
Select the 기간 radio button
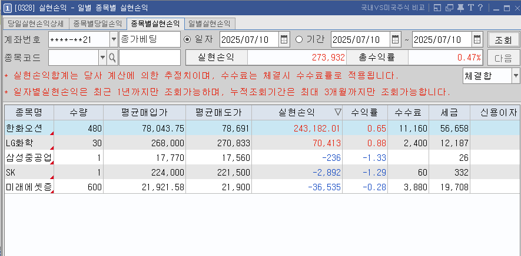click(299, 39)
